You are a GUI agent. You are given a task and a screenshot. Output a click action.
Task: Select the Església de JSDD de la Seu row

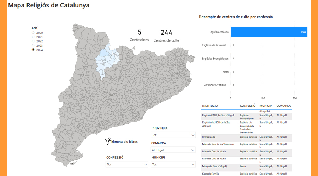[x=247, y=127]
